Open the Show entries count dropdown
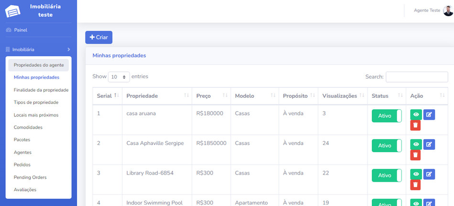Screen dimensions: 454x206 119,77
